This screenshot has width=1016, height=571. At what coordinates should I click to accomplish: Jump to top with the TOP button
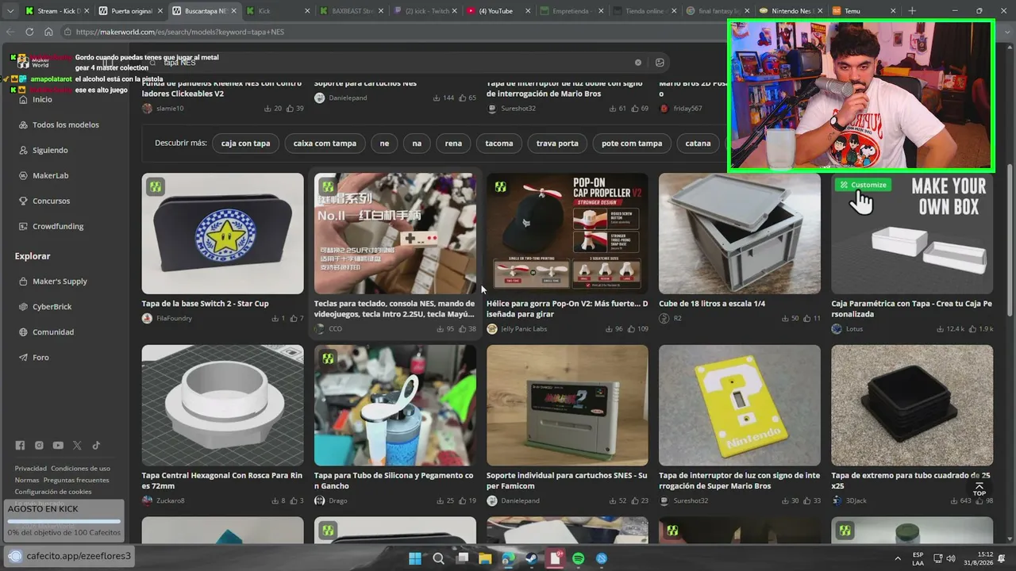pos(979,489)
